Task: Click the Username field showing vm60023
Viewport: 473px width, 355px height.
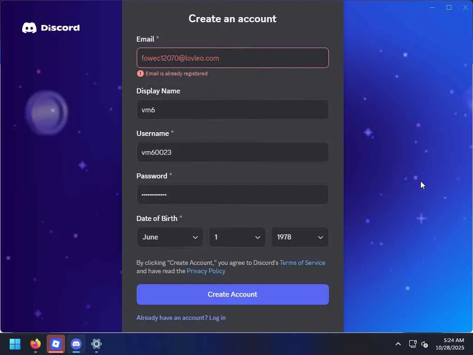Action: point(233,152)
